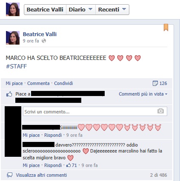Click the comment count icon showing 126
This screenshot has width=180, height=181.
pyautogui.click(x=155, y=83)
